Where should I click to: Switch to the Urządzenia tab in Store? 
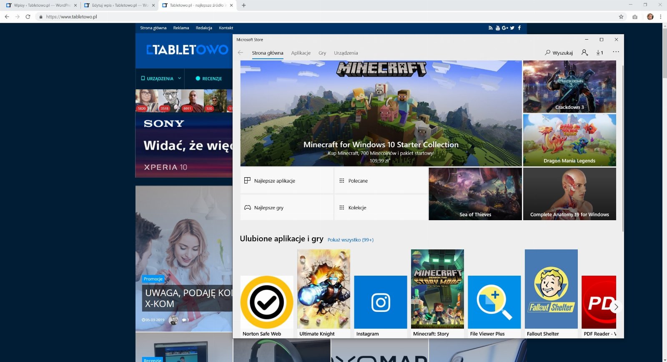pyautogui.click(x=346, y=53)
